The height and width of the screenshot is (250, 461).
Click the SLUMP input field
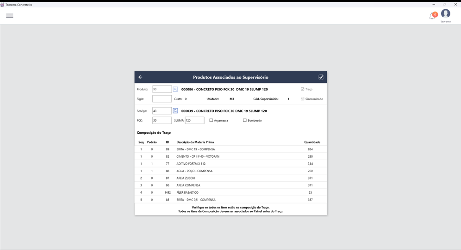point(194,120)
